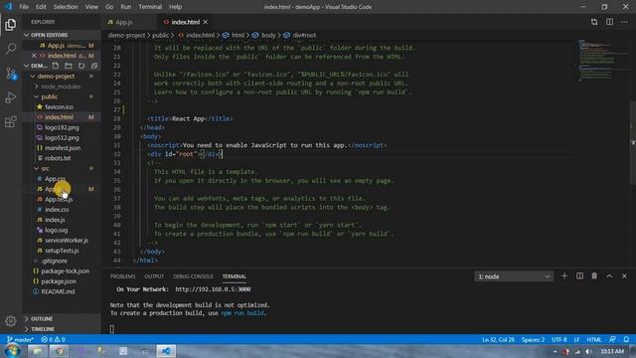
Task: Open the Extensions view
Action: 11,121
